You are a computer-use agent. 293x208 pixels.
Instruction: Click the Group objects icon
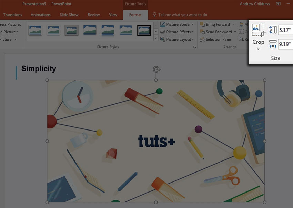click(241, 32)
